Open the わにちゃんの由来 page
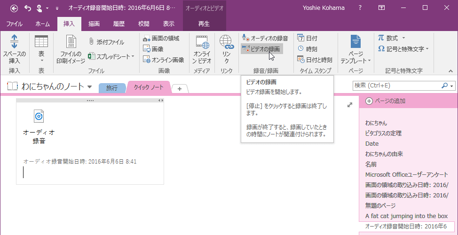The width and height of the screenshot is (458, 235). (x=384, y=154)
